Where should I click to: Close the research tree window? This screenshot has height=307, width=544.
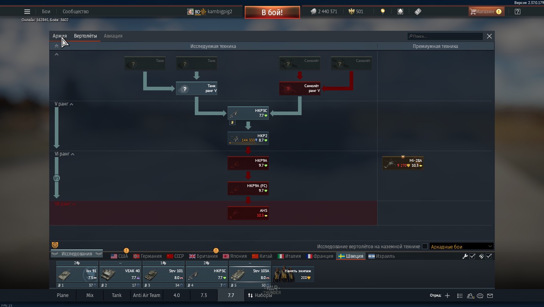[489, 36]
